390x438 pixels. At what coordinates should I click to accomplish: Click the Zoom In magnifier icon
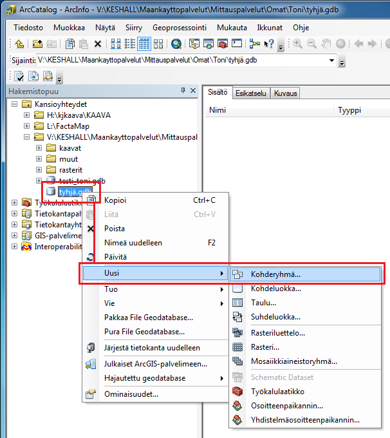(x=297, y=44)
